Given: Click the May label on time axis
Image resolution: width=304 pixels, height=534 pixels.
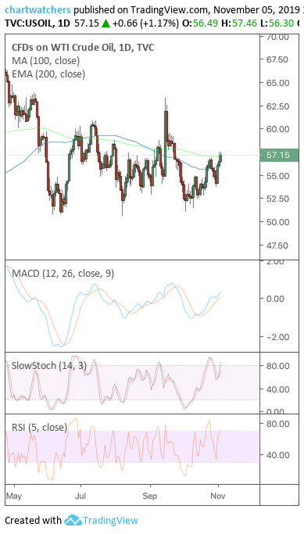Looking at the screenshot, I should 14,496.
